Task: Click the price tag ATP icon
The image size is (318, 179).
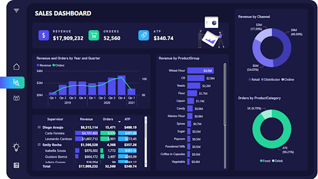Action: coord(144,35)
